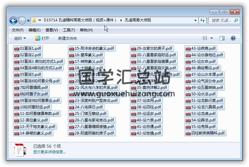This screenshot has width=249, height=167.
Task: Click 显示更多详细信息 link
Action: [x=49, y=152]
